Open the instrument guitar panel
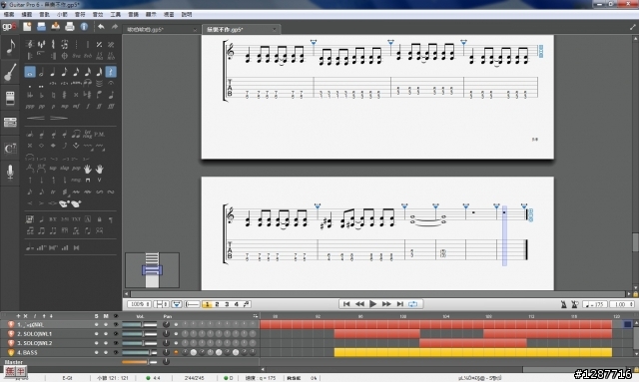The width and height of the screenshot is (639, 382). [10, 72]
